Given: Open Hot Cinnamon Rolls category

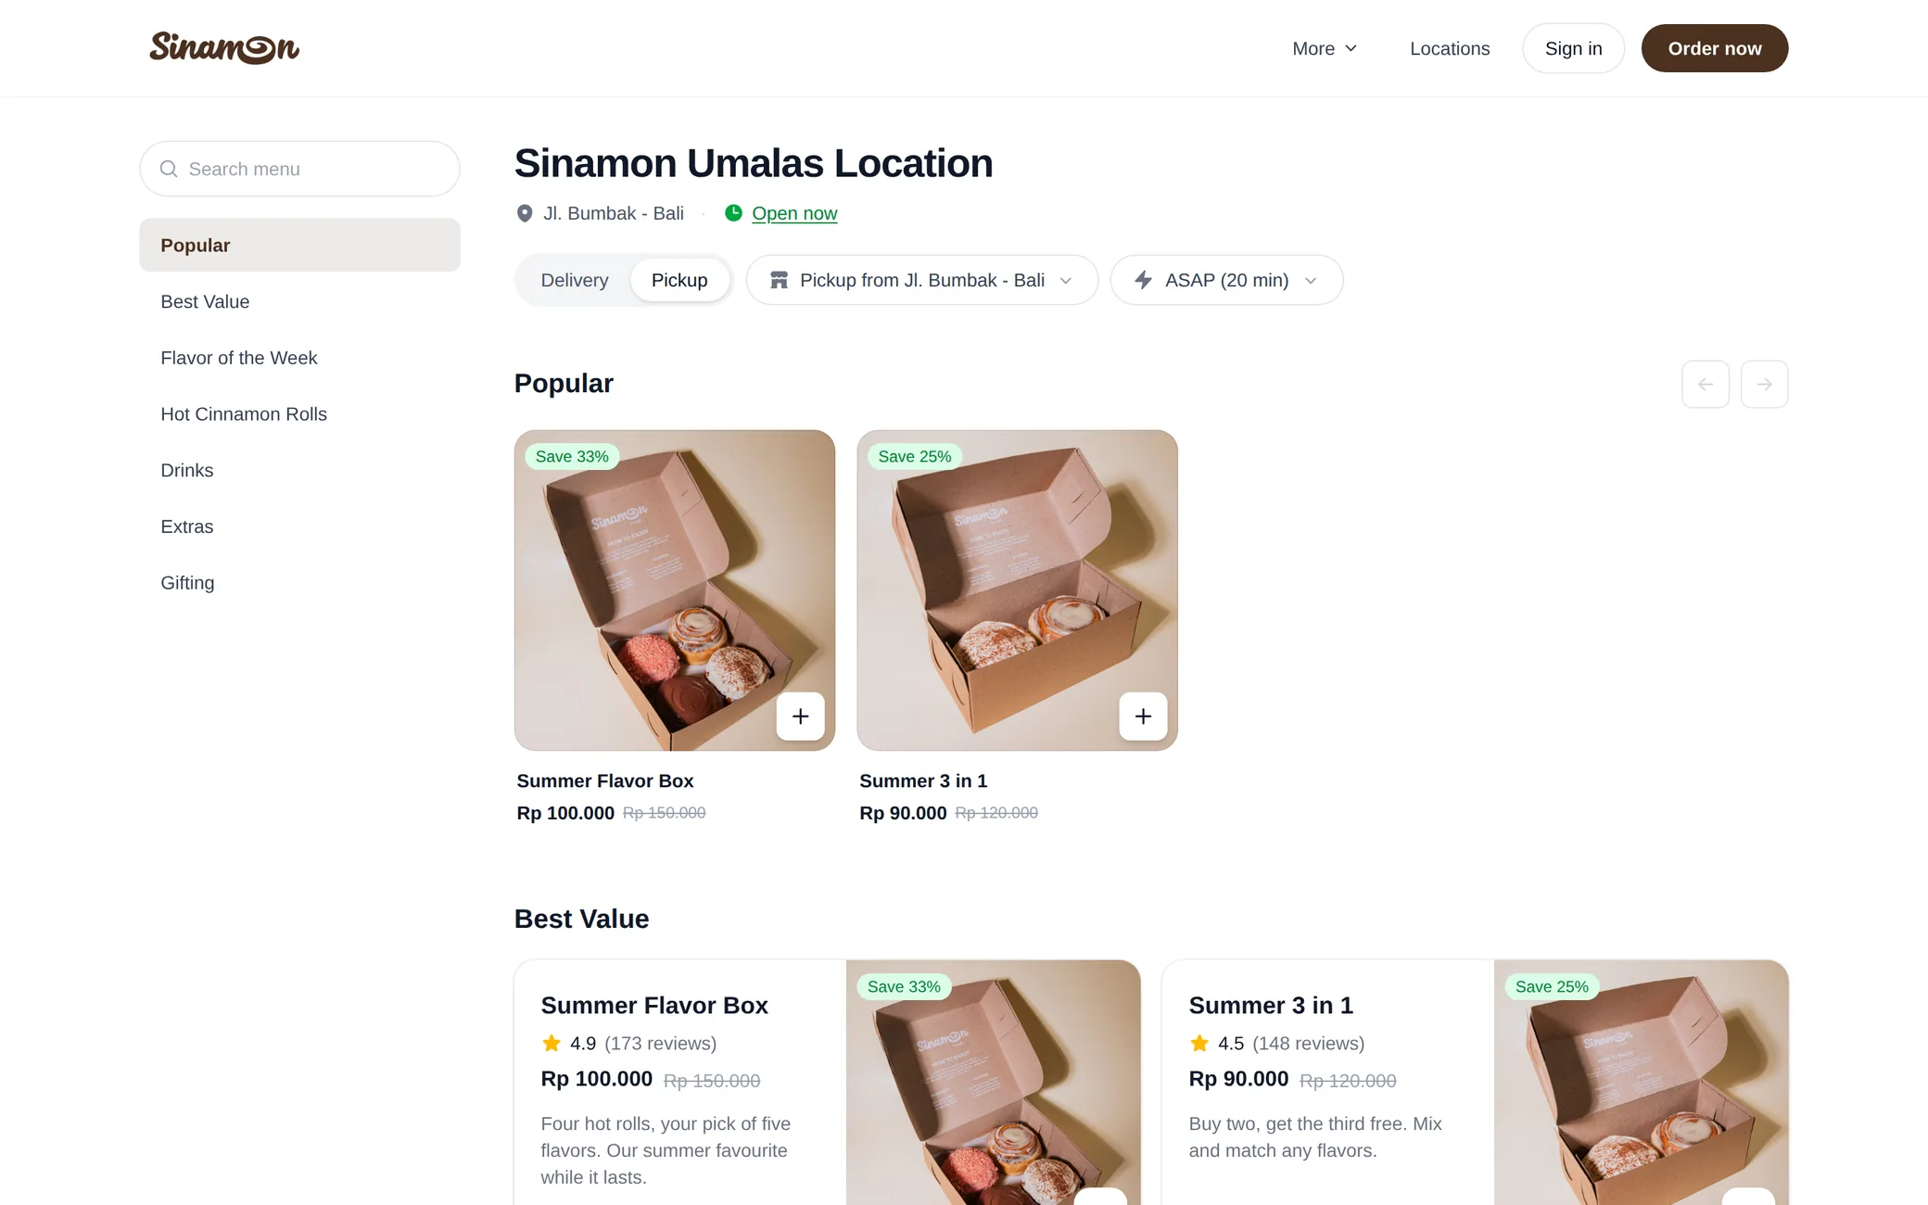Looking at the screenshot, I should click(300, 414).
